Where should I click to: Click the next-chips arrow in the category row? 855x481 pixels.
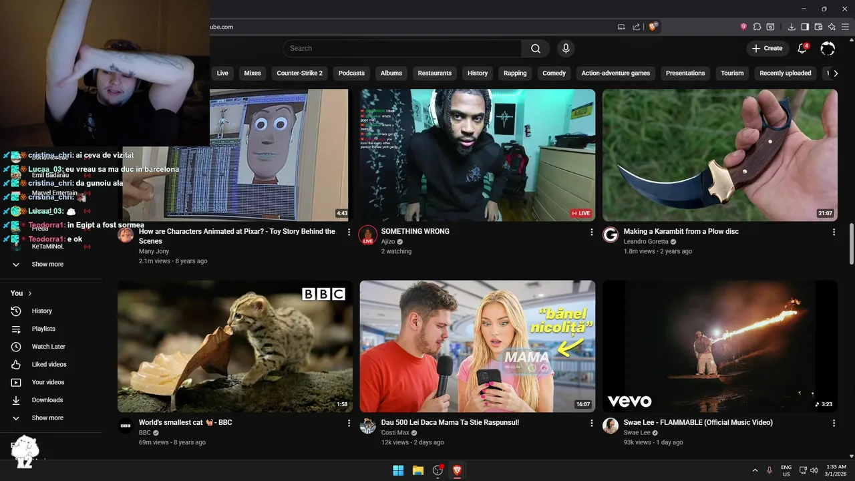(836, 73)
